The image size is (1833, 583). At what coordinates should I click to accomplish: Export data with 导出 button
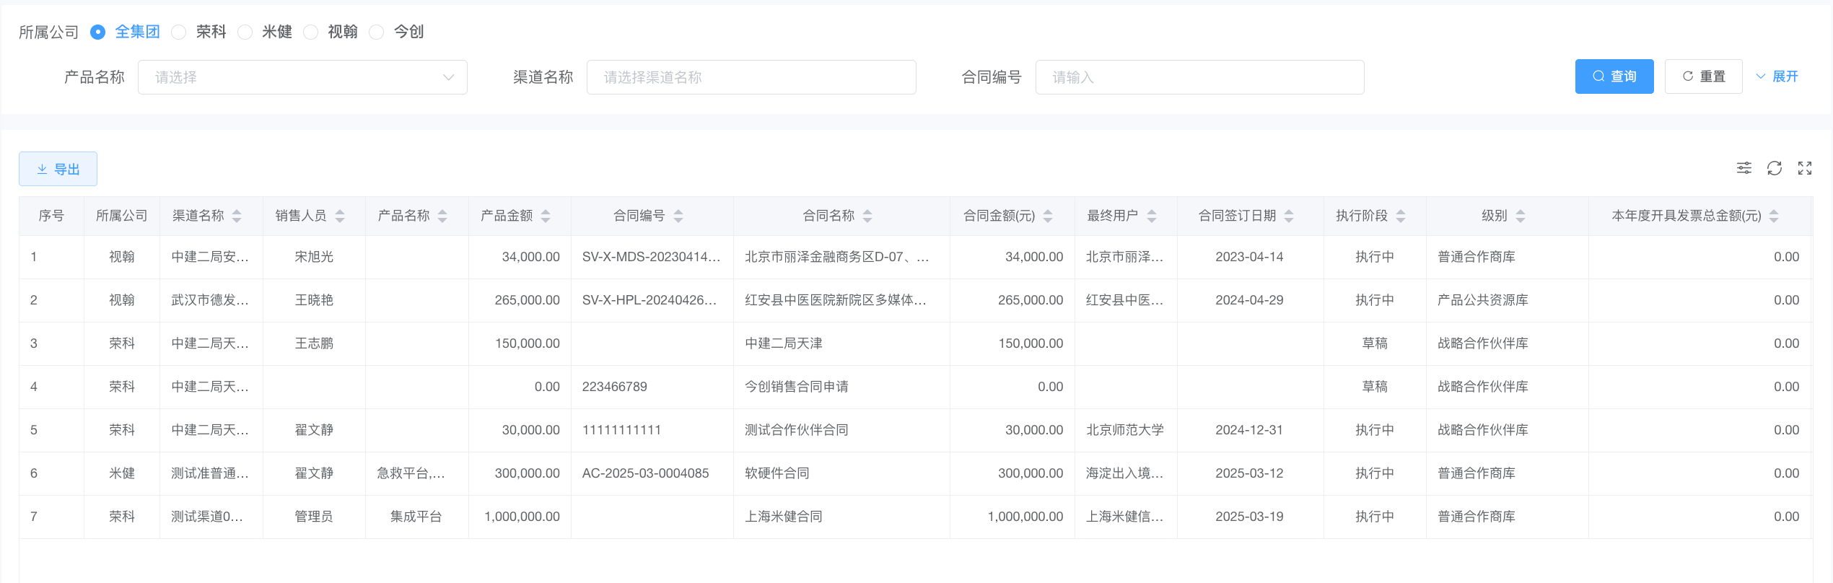[x=58, y=169]
